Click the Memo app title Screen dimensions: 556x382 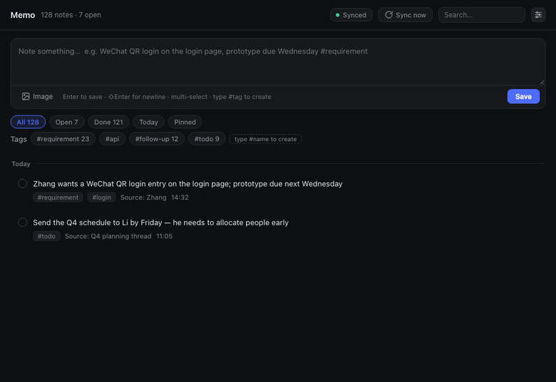coord(23,15)
